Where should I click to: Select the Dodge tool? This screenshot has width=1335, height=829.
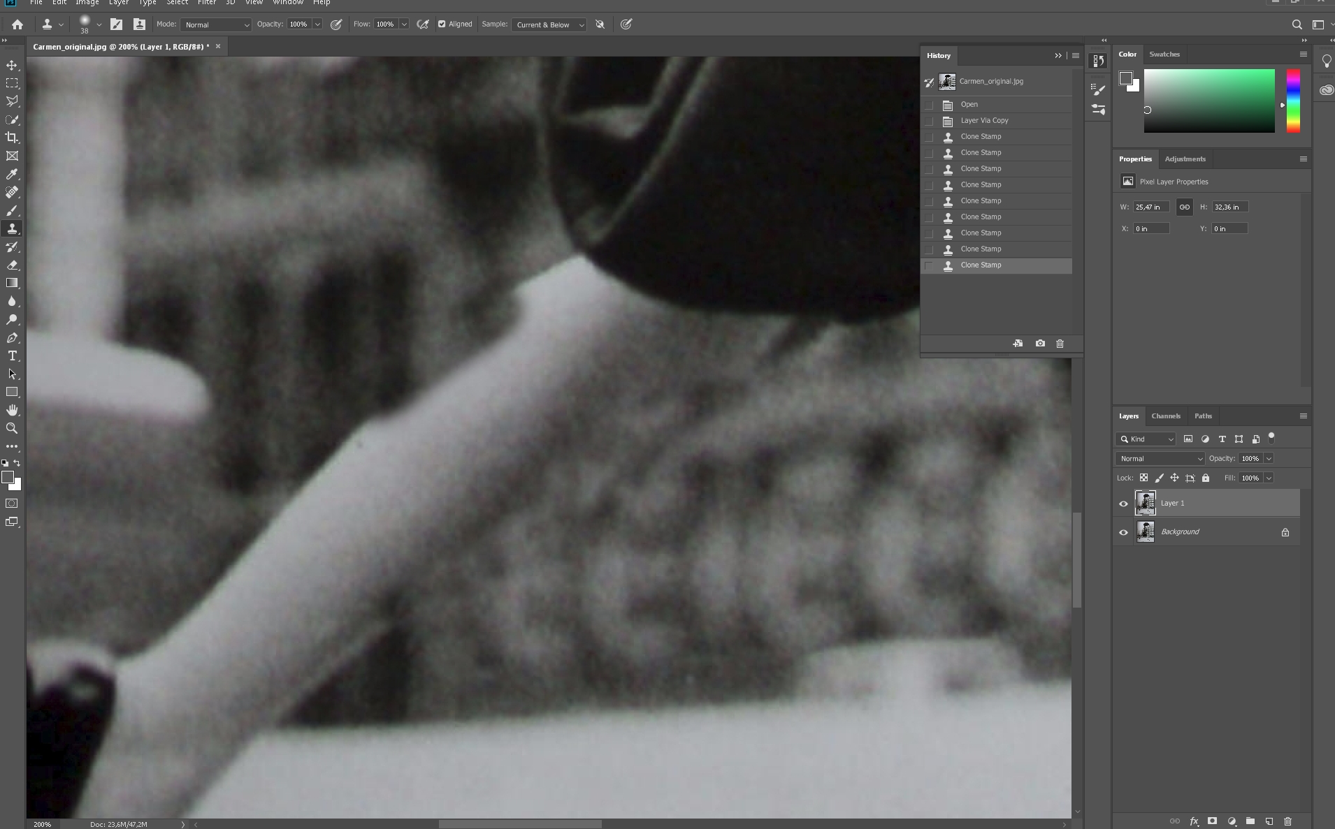click(12, 319)
